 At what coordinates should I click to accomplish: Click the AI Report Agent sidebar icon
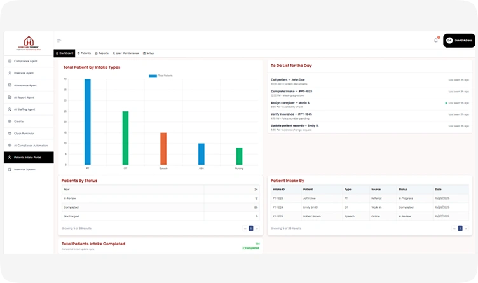tap(10, 97)
